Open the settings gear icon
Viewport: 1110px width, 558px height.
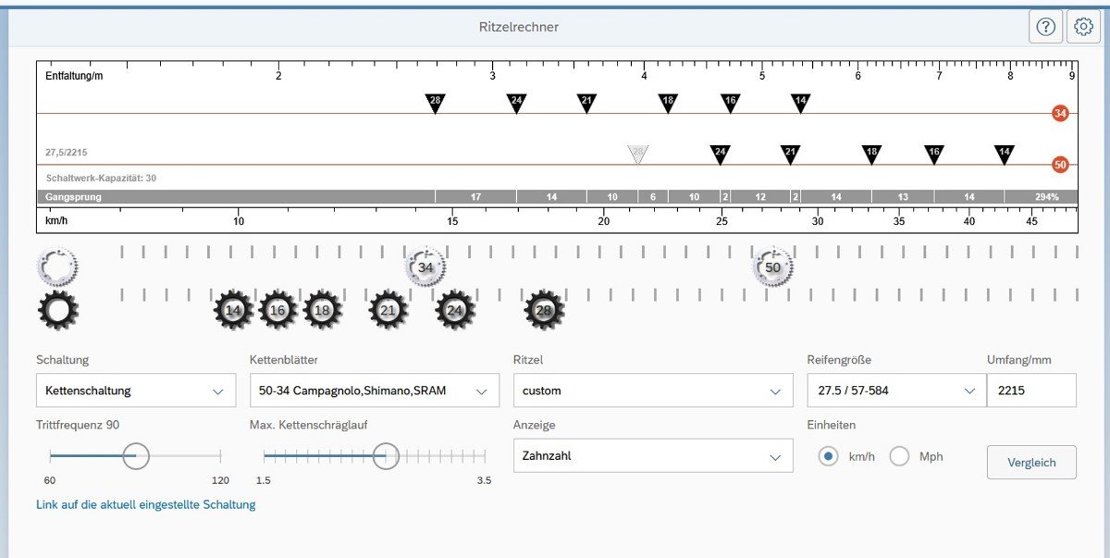(1083, 27)
